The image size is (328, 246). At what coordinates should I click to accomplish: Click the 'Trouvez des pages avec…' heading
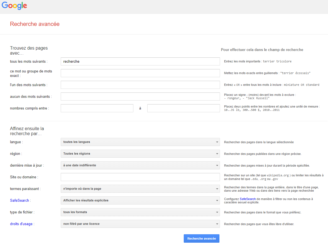(29, 50)
